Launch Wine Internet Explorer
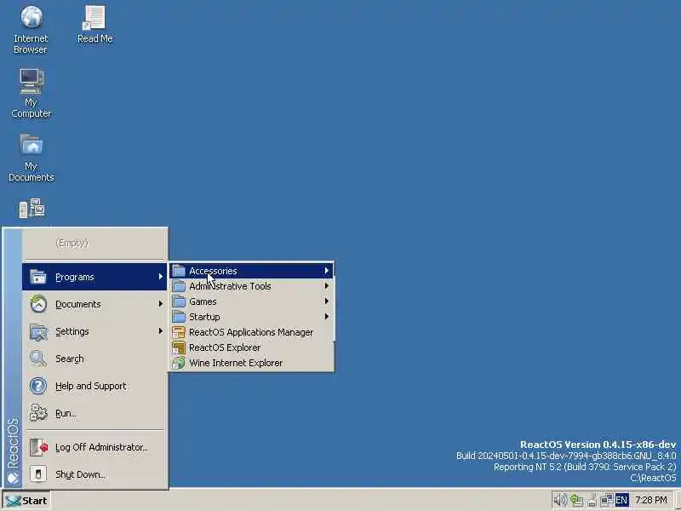The image size is (681, 511). pyautogui.click(x=251, y=363)
